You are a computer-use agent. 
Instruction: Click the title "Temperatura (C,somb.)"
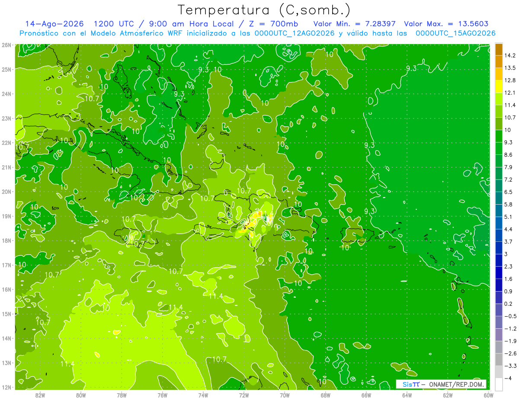click(x=264, y=10)
